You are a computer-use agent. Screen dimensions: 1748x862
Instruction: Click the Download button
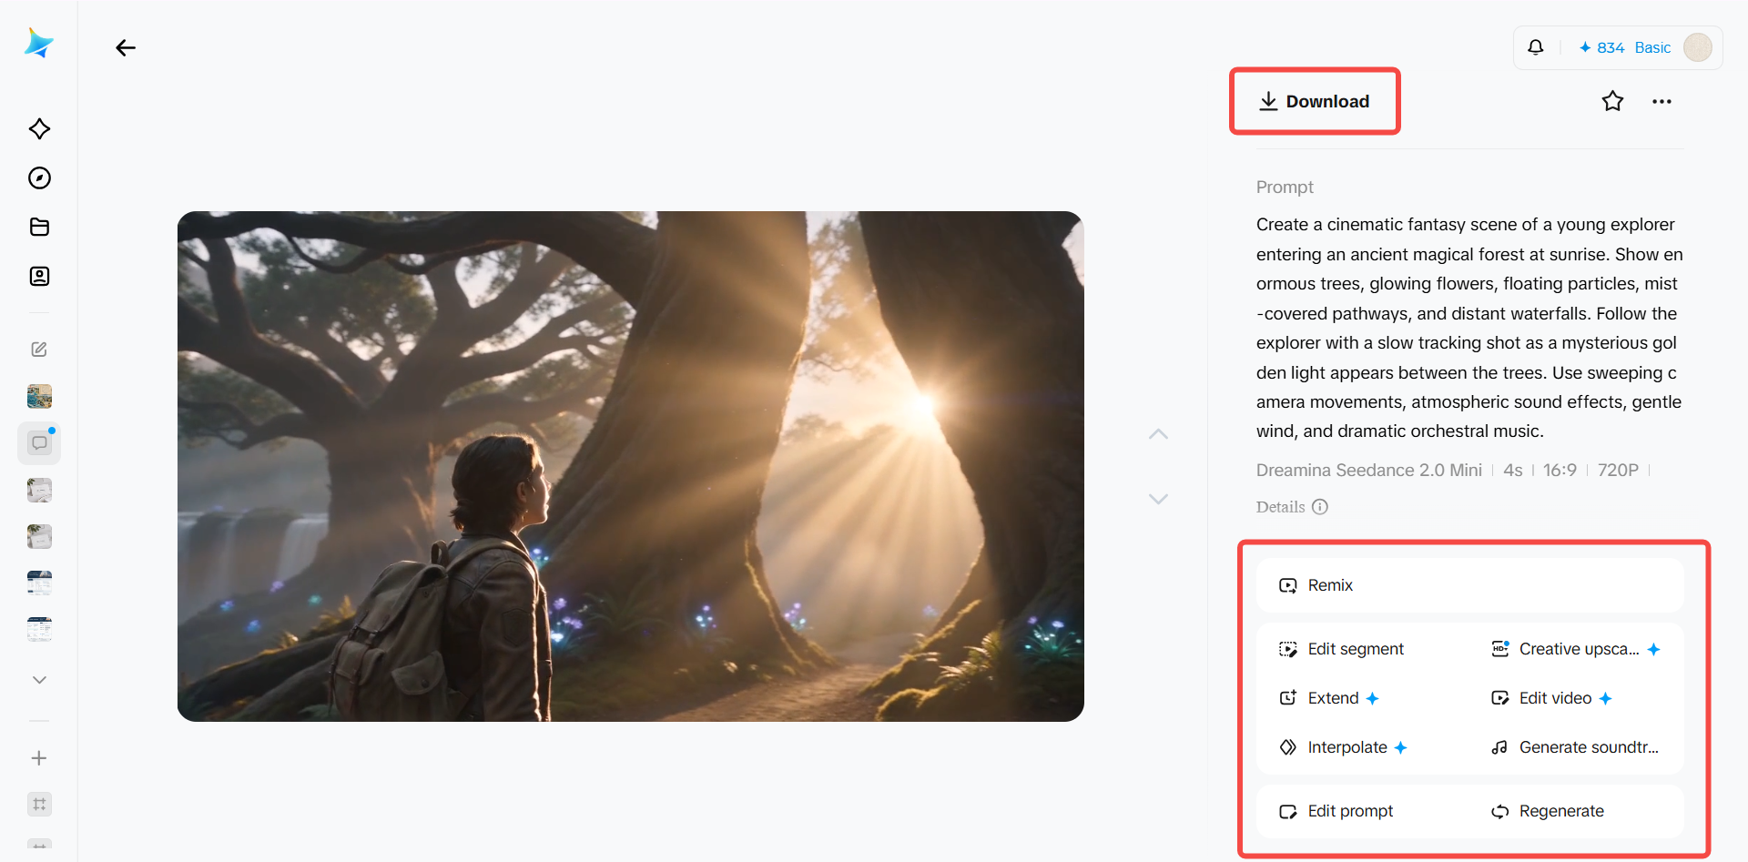tap(1314, 101)
